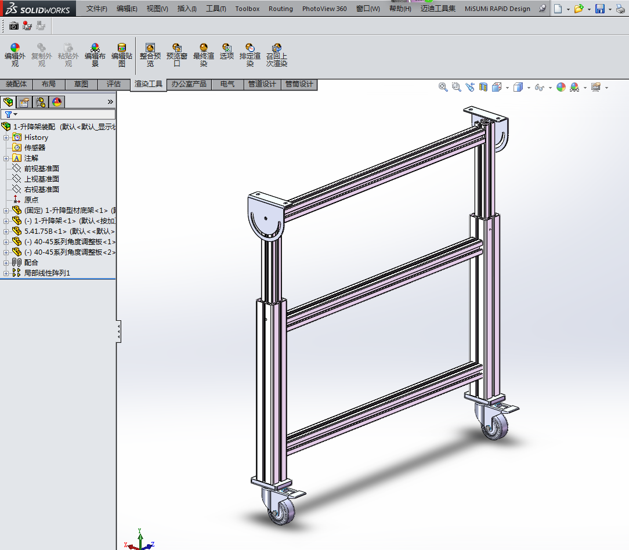Click the Zoom to Fit magnifier icon
Viewport: 629px width, 550px height.
443,87
